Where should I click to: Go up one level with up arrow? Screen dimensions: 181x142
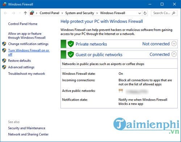click(25, 13)
